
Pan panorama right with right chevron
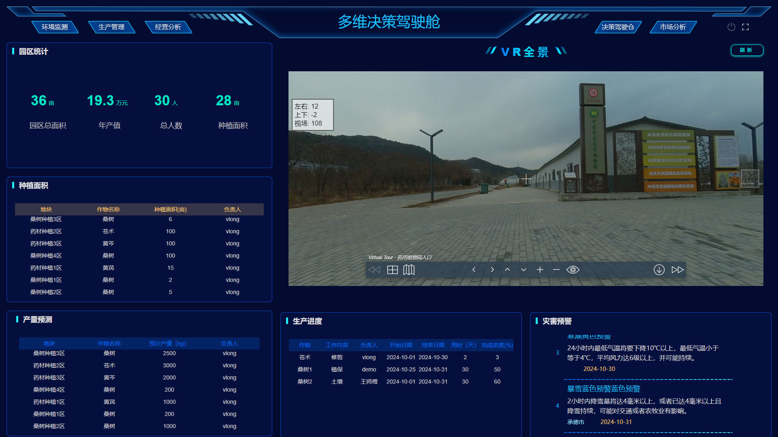[x=492, y=270]
